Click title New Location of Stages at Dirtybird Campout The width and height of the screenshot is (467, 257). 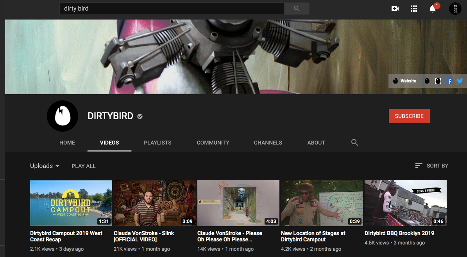[313, 236]
